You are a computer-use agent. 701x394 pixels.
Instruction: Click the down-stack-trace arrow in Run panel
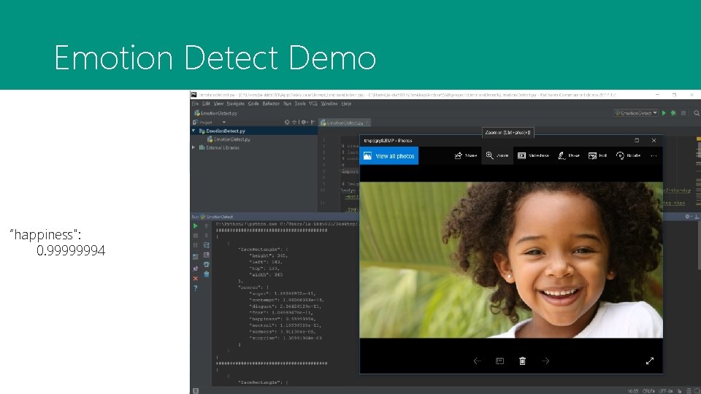(206, 236)
